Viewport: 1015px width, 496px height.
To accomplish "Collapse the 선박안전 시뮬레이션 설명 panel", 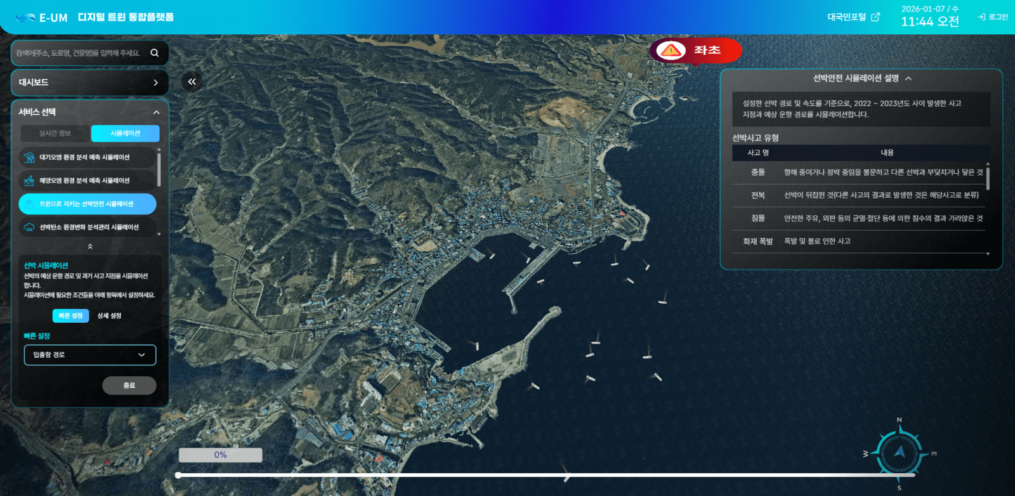I will pos(908,79).
